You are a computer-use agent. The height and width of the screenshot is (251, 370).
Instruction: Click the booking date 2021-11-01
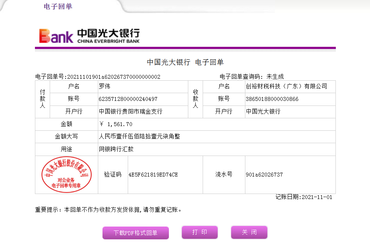317,197
